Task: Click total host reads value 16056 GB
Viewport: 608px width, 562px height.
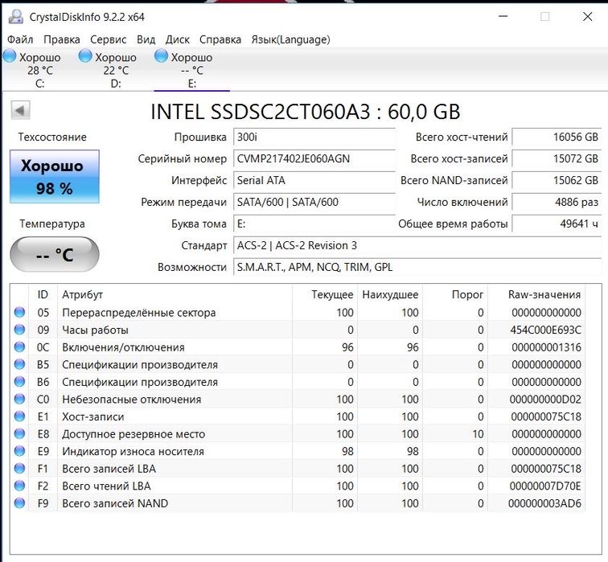Action: point(557,137)
